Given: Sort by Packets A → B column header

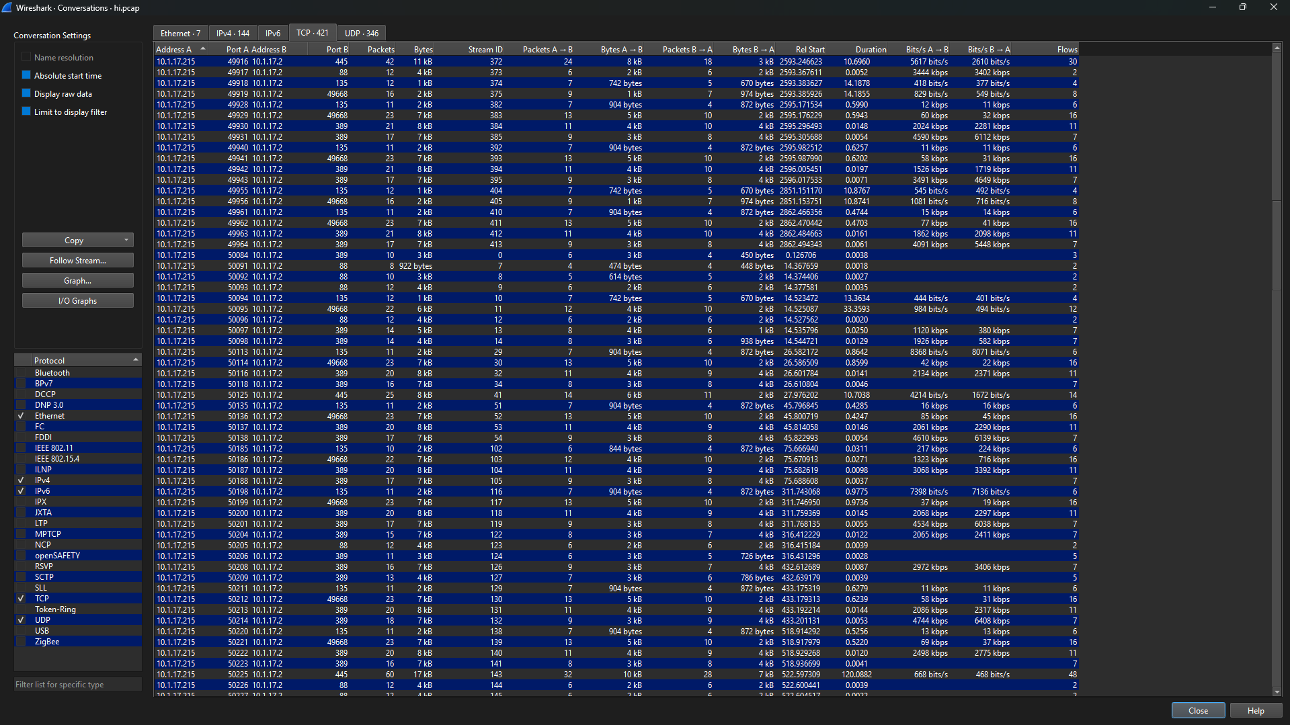Looking at the screenshot, I should click(540, 49).
